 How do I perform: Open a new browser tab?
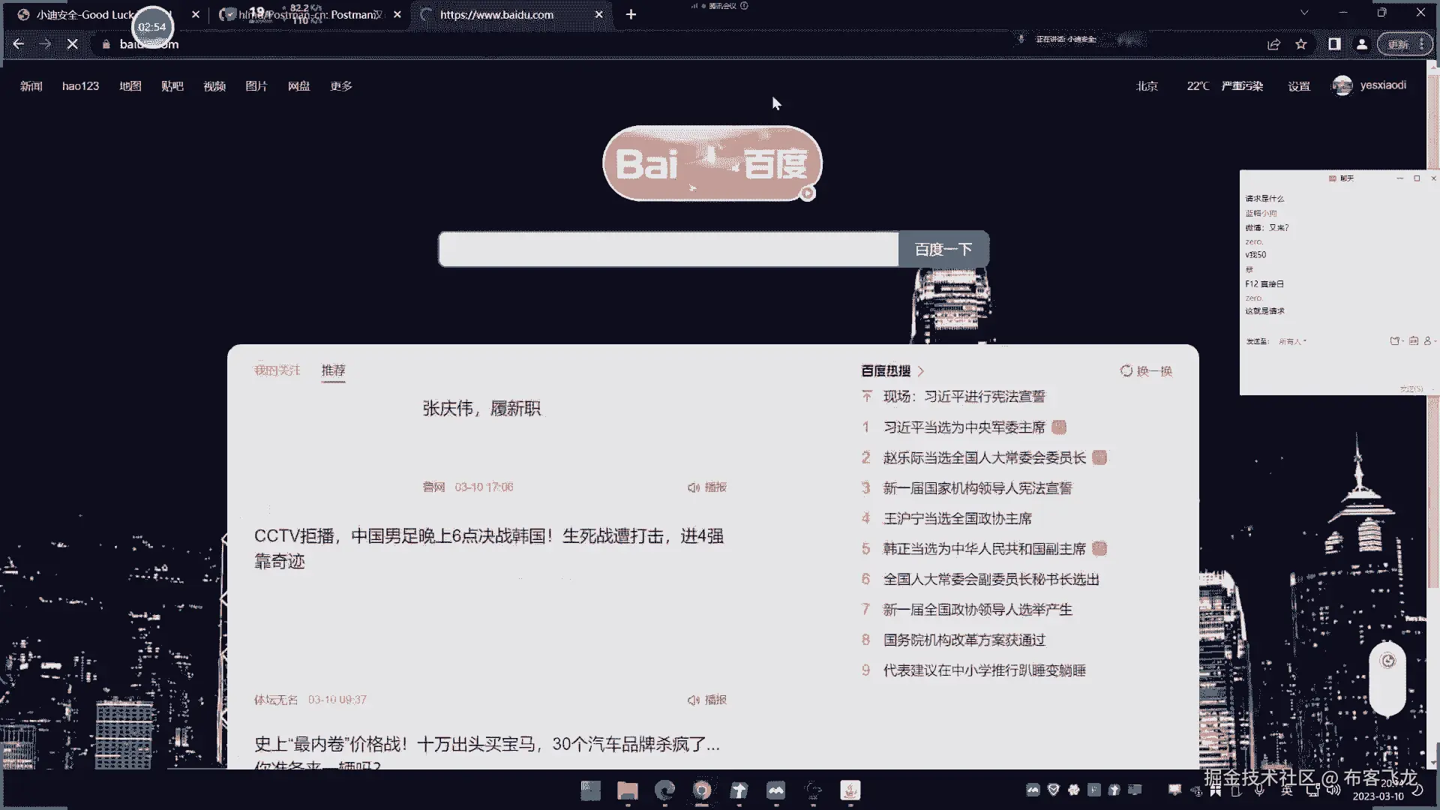point(631,14)
